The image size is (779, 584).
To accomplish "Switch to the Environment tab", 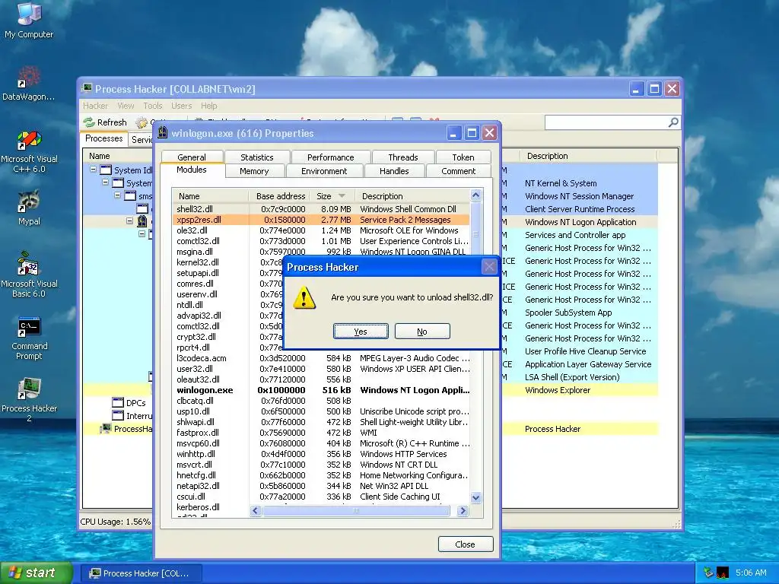I will 324,171.
